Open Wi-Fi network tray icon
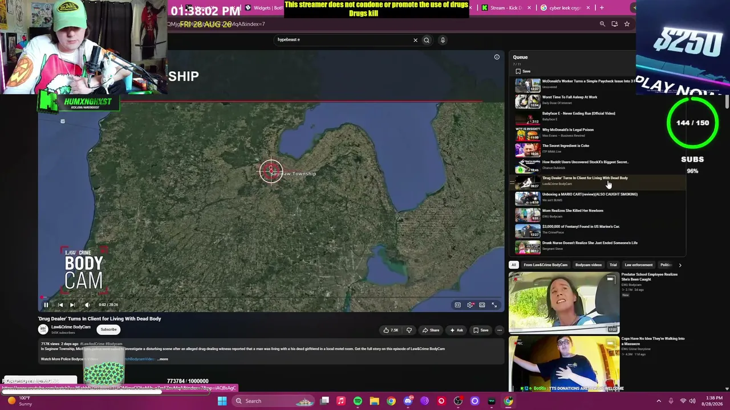 [683, 401]
